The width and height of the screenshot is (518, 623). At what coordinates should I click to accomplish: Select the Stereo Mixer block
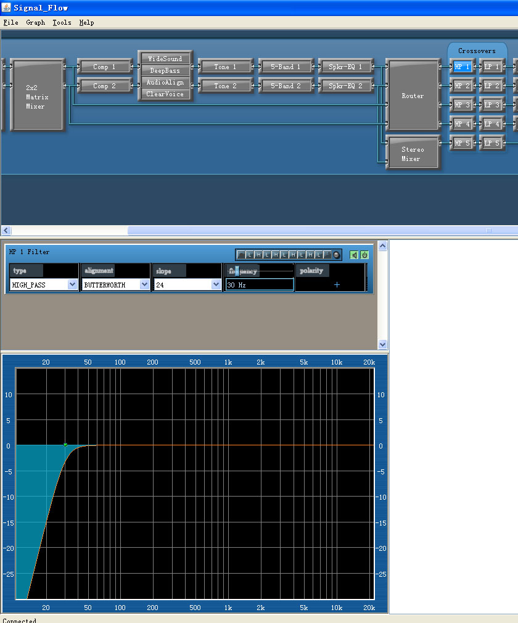point(413,154)
